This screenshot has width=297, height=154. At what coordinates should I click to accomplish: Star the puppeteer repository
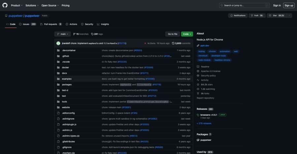tap(277, 15)
